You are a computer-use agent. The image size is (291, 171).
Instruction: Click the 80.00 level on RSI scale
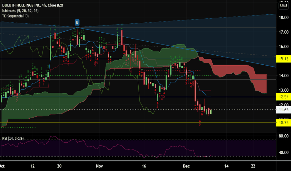283,136
